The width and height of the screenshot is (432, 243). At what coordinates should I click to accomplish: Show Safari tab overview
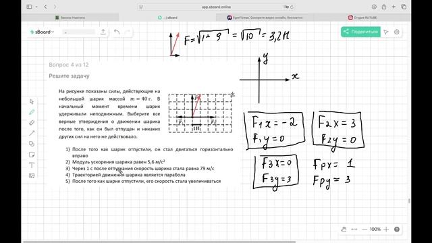click(x=404, y=7)
